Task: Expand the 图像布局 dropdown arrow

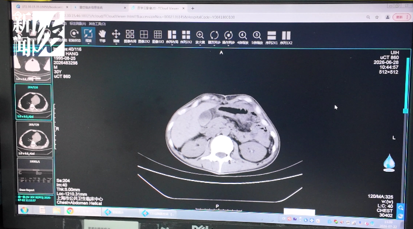Action: [x=130, y=44]
